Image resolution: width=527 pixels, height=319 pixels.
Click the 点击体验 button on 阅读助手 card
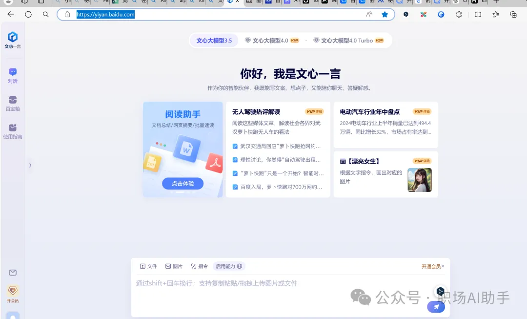tap(182, 183)
